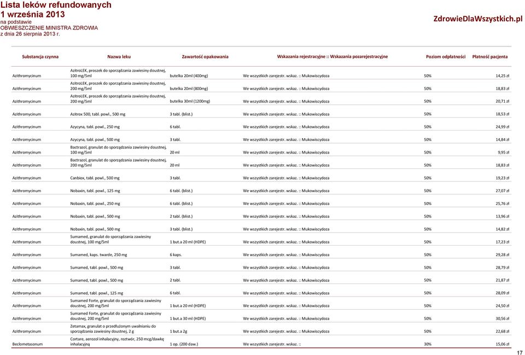Click the price 15,06 zł

coord(502,344)
